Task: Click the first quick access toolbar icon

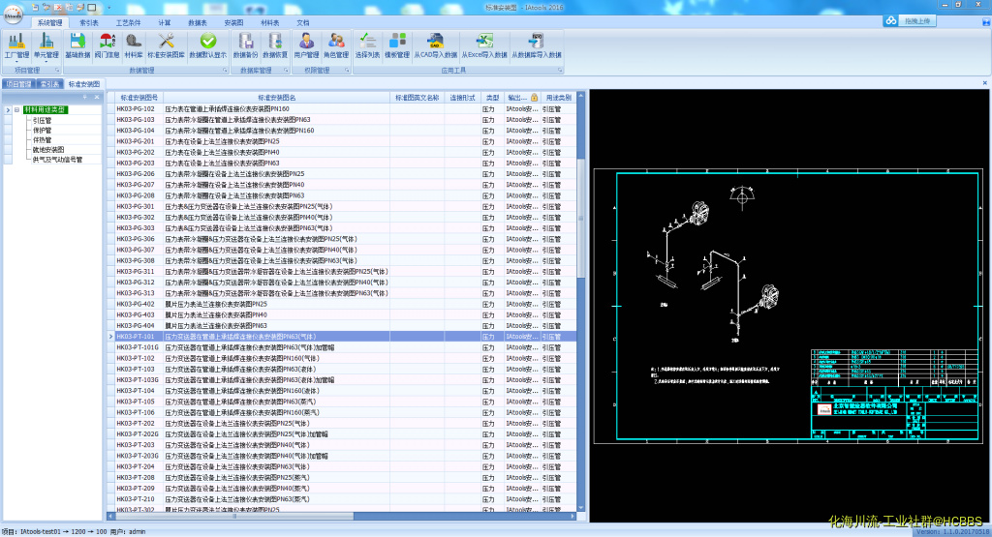Action: (36, 8)
